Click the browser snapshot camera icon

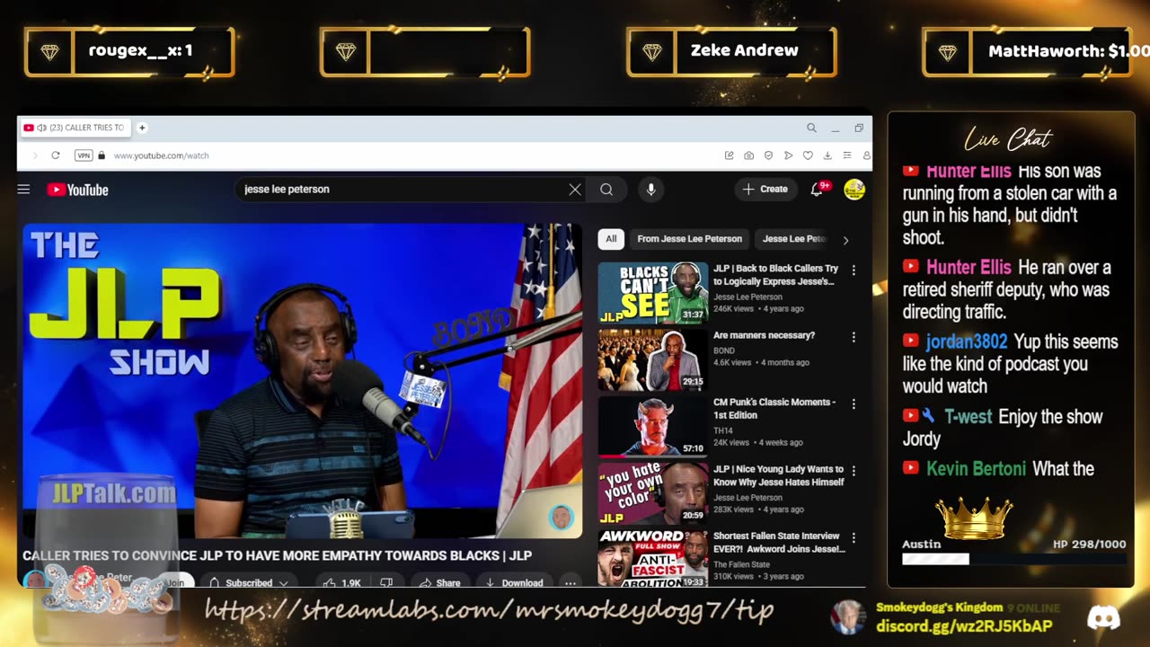click(x=748, y=155)
